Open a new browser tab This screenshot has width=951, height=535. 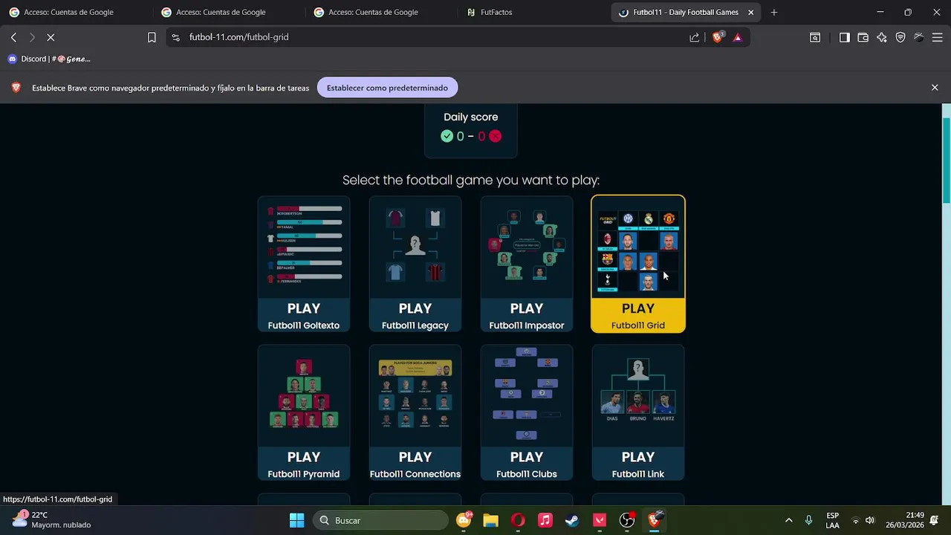(x=773, y=12)
